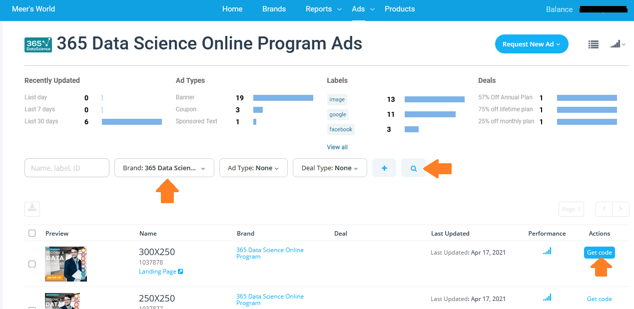Open brand link in the 300X250 row
This screenshot has height=309, width=634.
click(270, 253)
